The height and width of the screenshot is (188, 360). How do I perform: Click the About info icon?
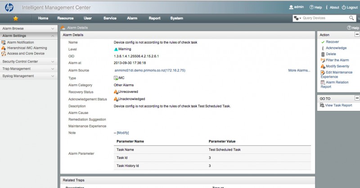tap(327, 7)
